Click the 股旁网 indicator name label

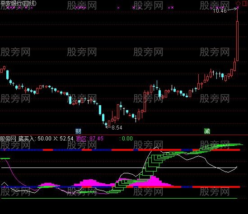pyautogui.click(x=8, y=139)
